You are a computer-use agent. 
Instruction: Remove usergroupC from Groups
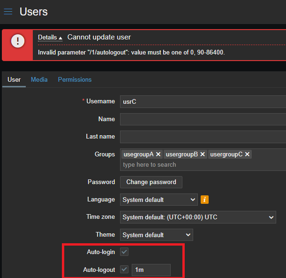point(247,154)
